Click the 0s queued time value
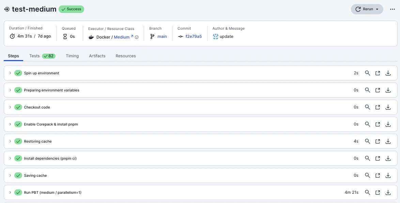Screen dimensions: 400x203 pos(73,37)
